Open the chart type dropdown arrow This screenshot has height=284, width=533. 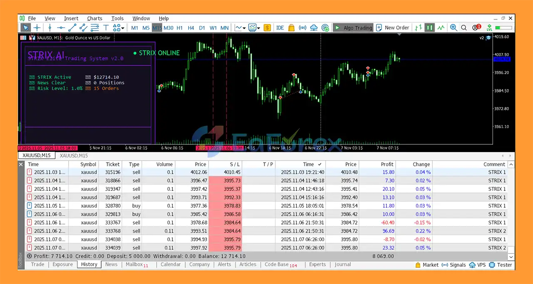tap(244, 28)
